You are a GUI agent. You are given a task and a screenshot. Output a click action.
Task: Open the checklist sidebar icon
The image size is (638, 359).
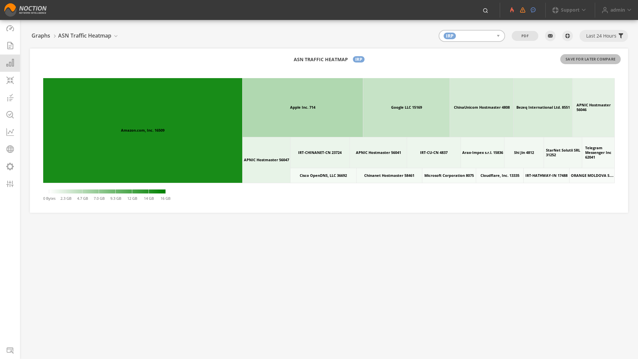pyautogui.click(x=10, y=97)
